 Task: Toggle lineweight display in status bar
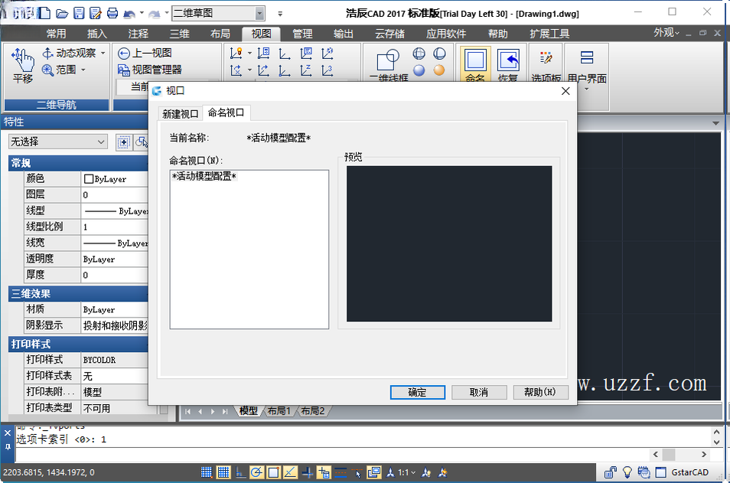[x=341, y=472]
